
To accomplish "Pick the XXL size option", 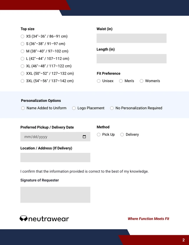I will click(22, 73).
